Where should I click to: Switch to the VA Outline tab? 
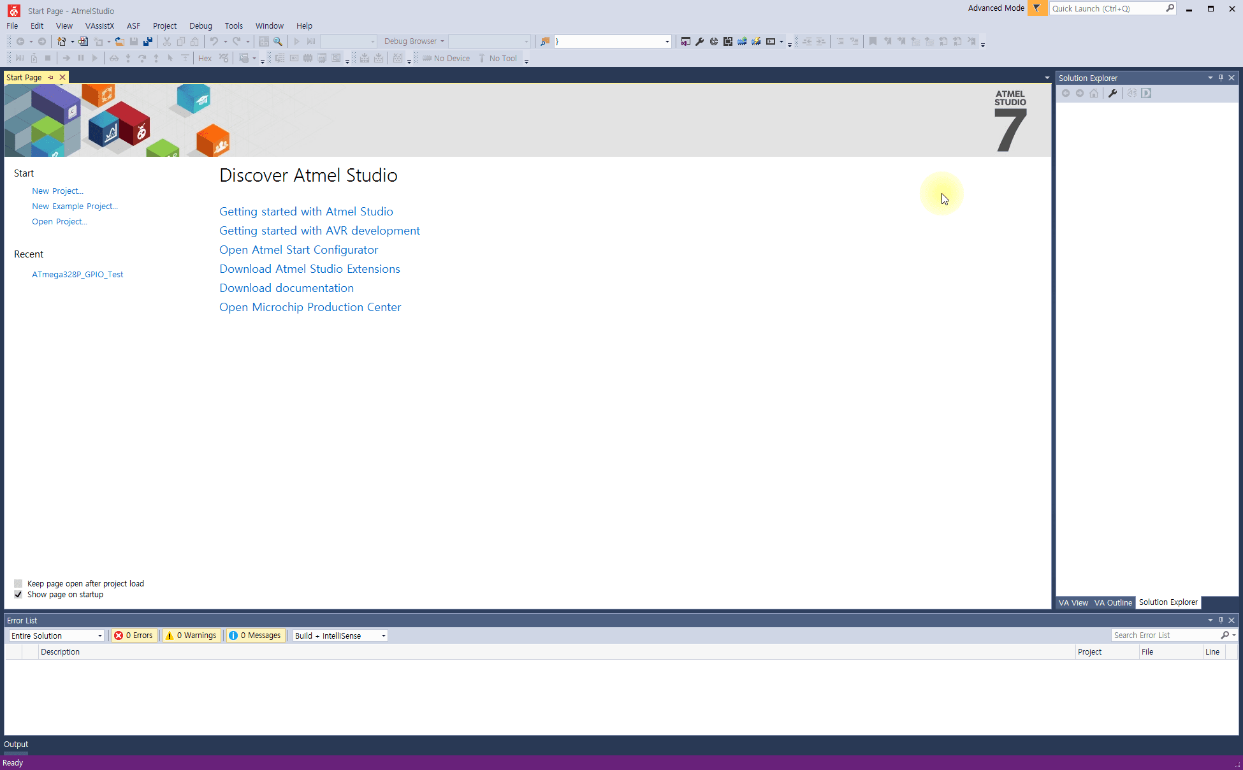[x=1113, y=603]
